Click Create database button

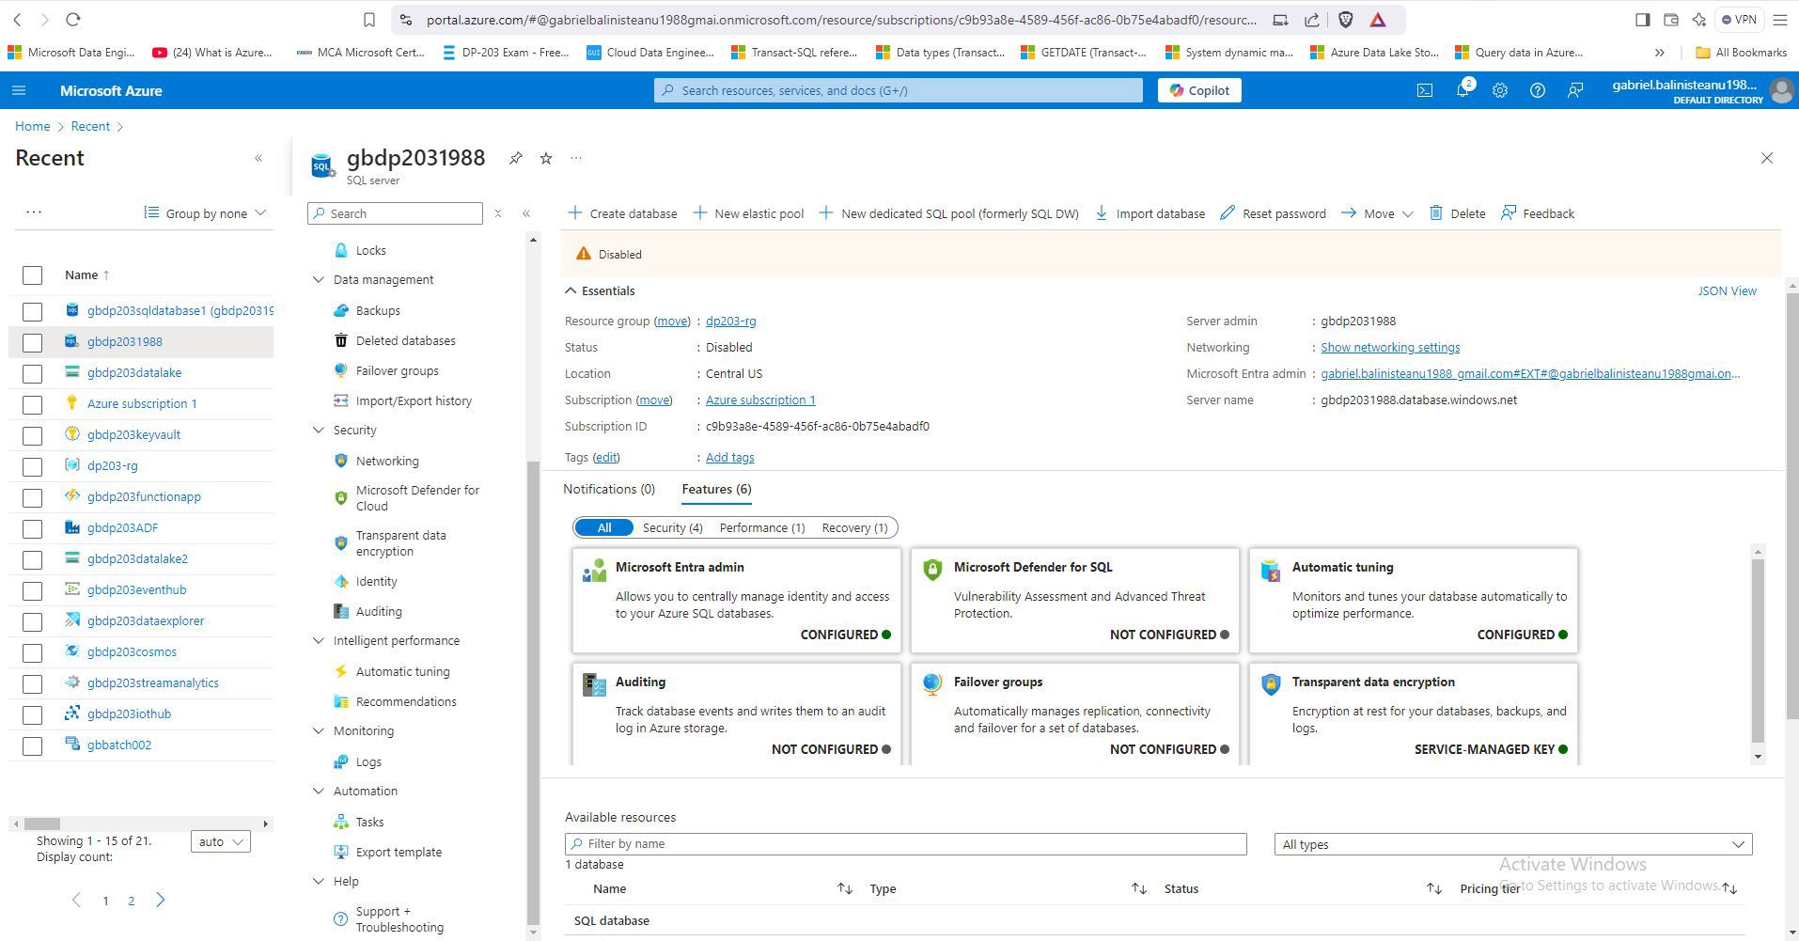click(x=622, y=213)
